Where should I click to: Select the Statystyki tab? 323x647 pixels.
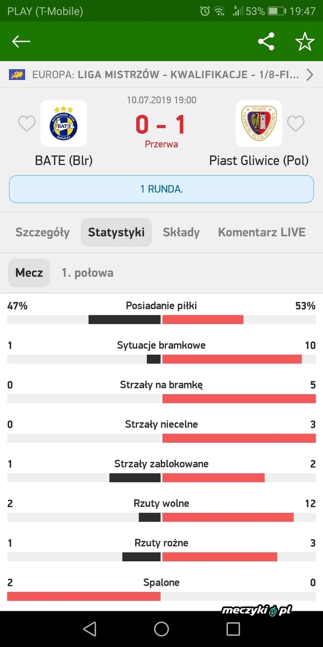[116, 232]
